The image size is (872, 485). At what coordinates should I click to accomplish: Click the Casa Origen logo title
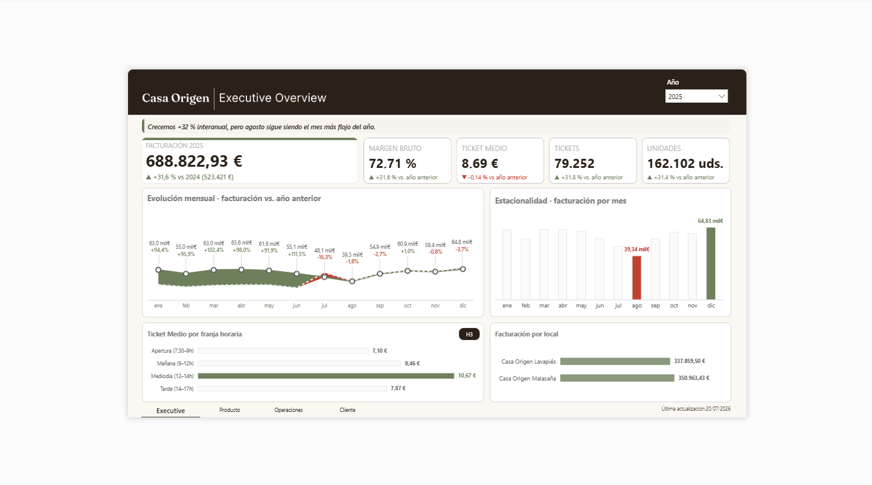click(176, 98)
